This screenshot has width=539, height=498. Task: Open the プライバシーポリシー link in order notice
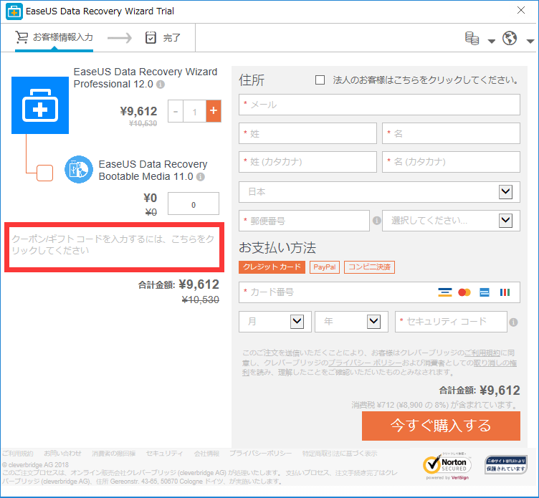(x=365, y=363)
